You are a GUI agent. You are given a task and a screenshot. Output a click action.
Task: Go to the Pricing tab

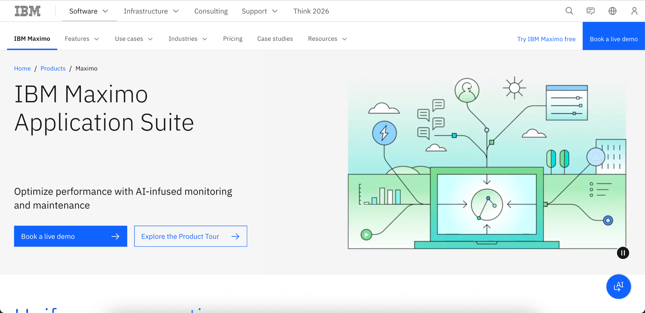pos(233,39)
